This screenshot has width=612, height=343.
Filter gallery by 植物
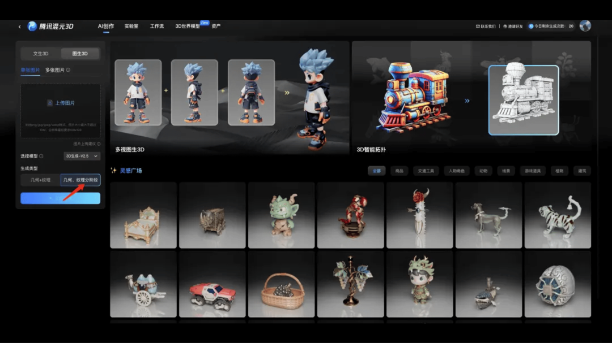(x=559, y=171)
